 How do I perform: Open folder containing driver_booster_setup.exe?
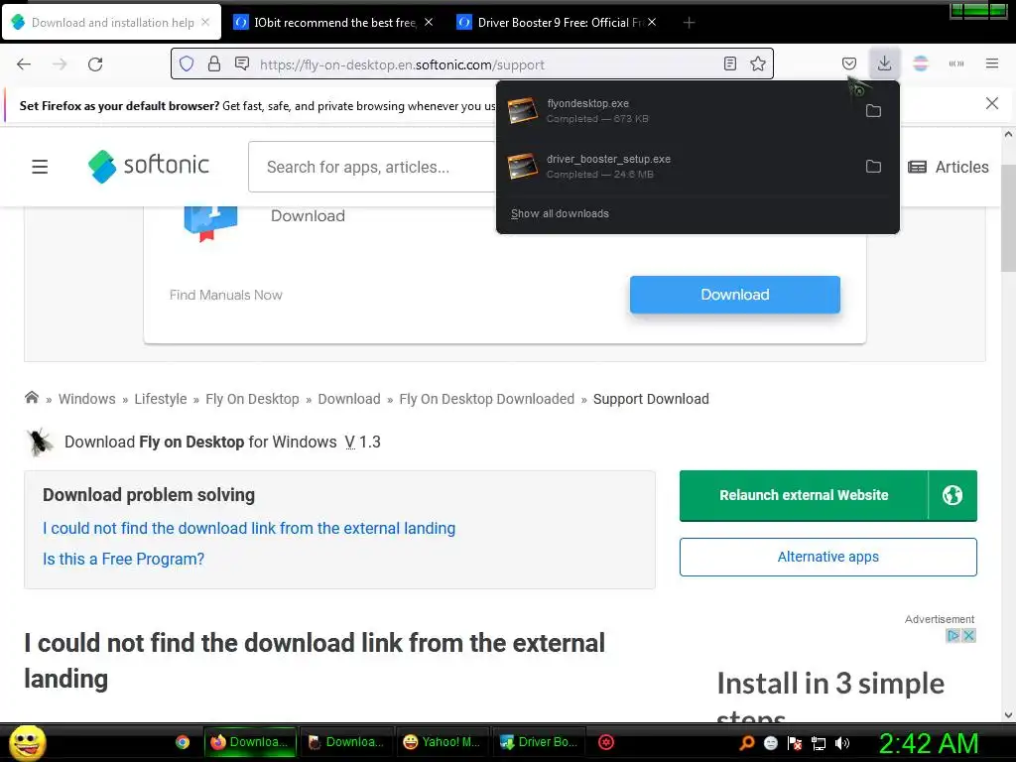pos(873,167)
